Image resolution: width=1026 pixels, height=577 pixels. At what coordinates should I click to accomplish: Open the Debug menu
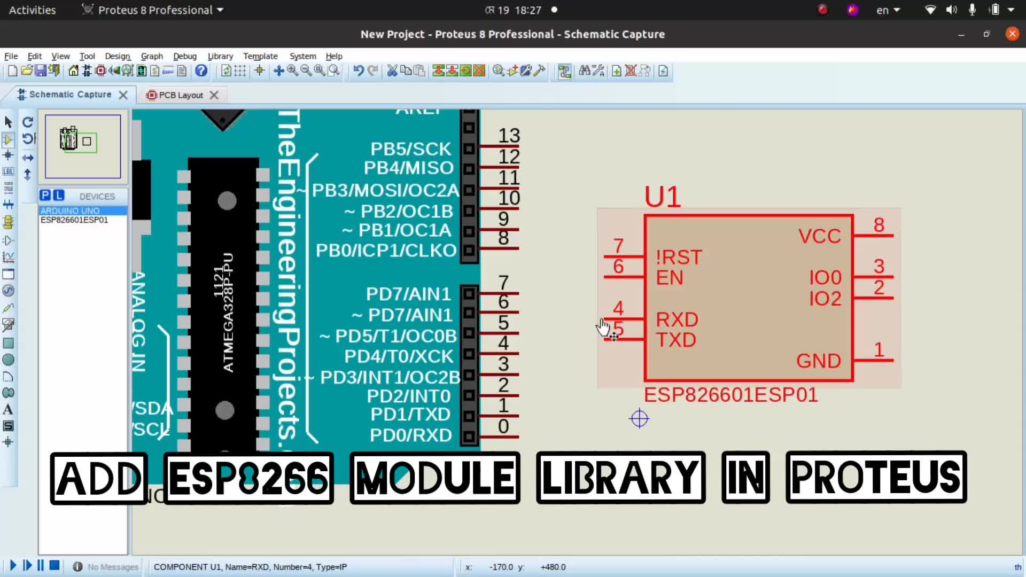(185, 56)
